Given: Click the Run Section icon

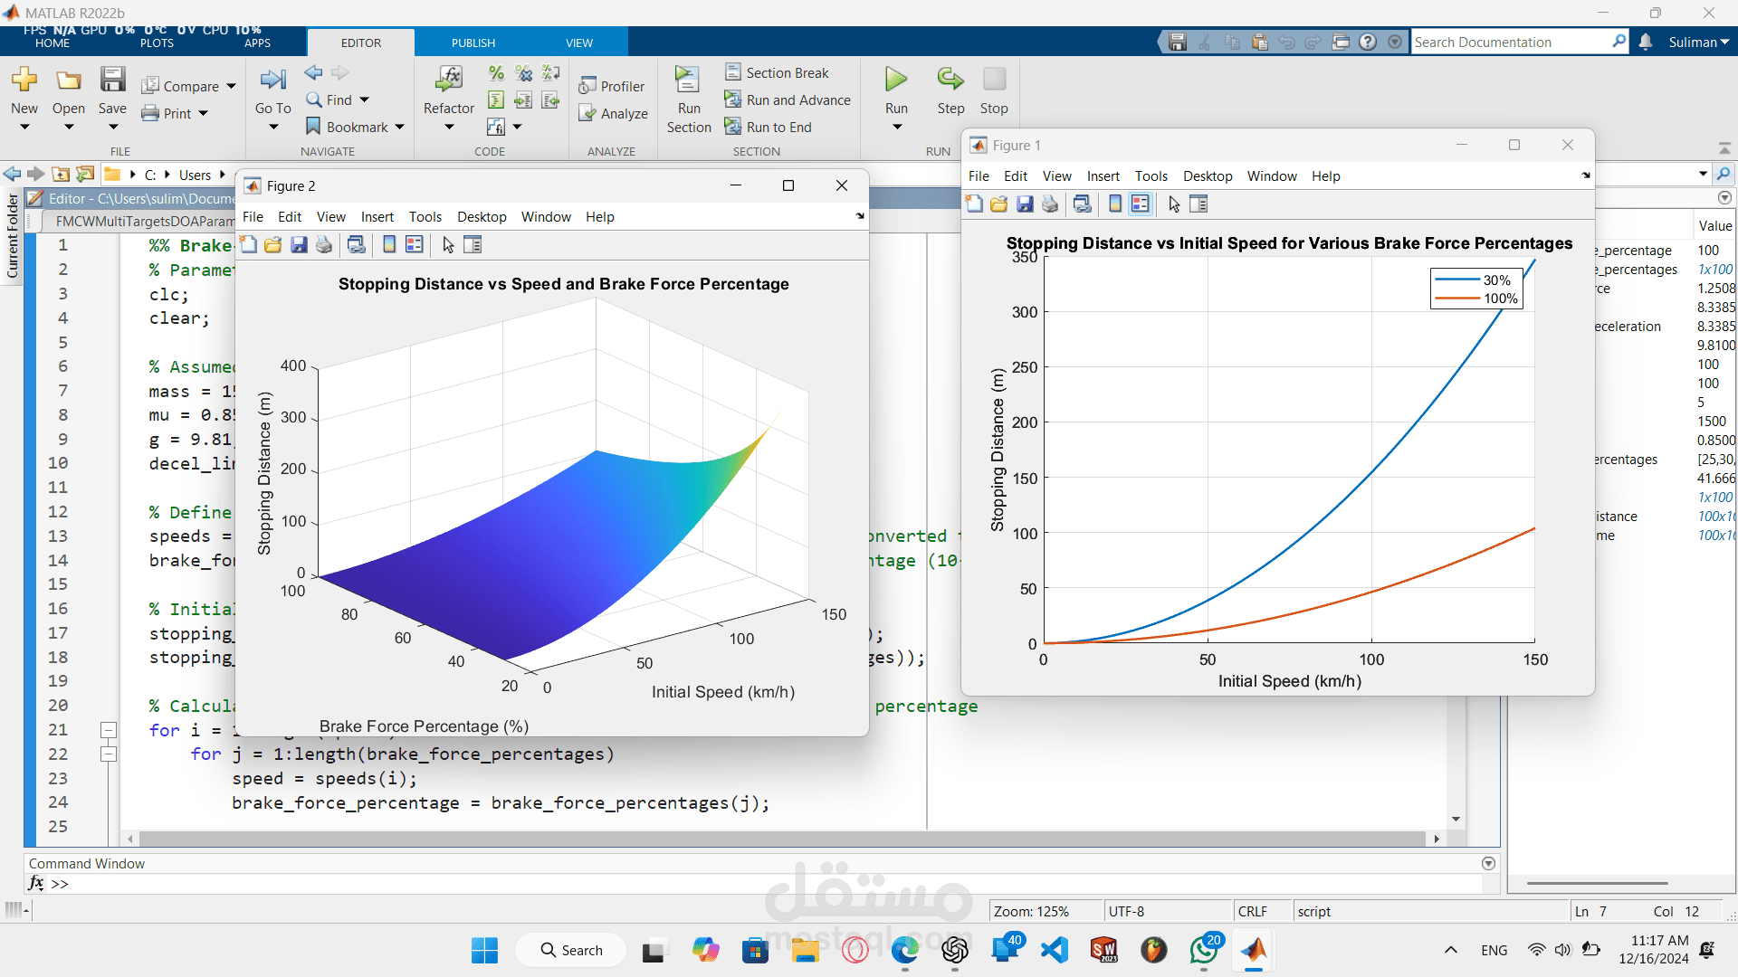Looking at the screenshot, I should click(x=688, y=80).
